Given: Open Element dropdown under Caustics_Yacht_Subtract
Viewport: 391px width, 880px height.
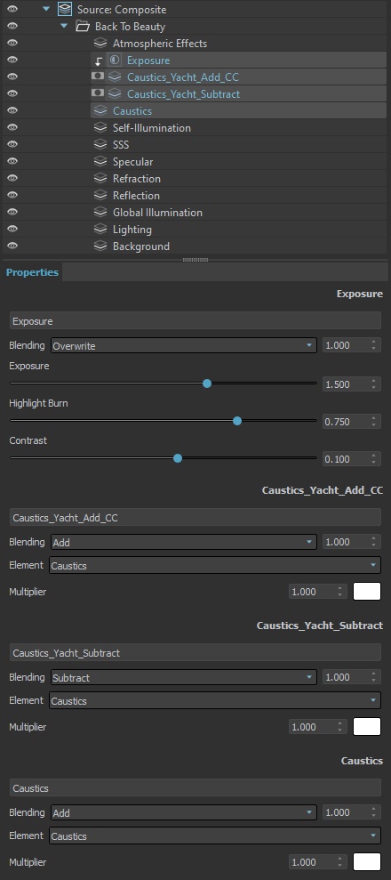Looking at the screenshot, I should click(215, 700).
